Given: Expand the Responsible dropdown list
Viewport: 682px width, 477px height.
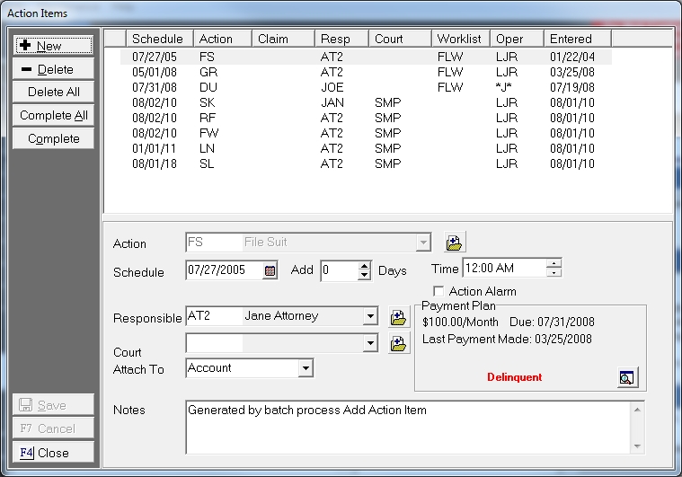Looking at the screenshot, I should (x=370, y=316).
